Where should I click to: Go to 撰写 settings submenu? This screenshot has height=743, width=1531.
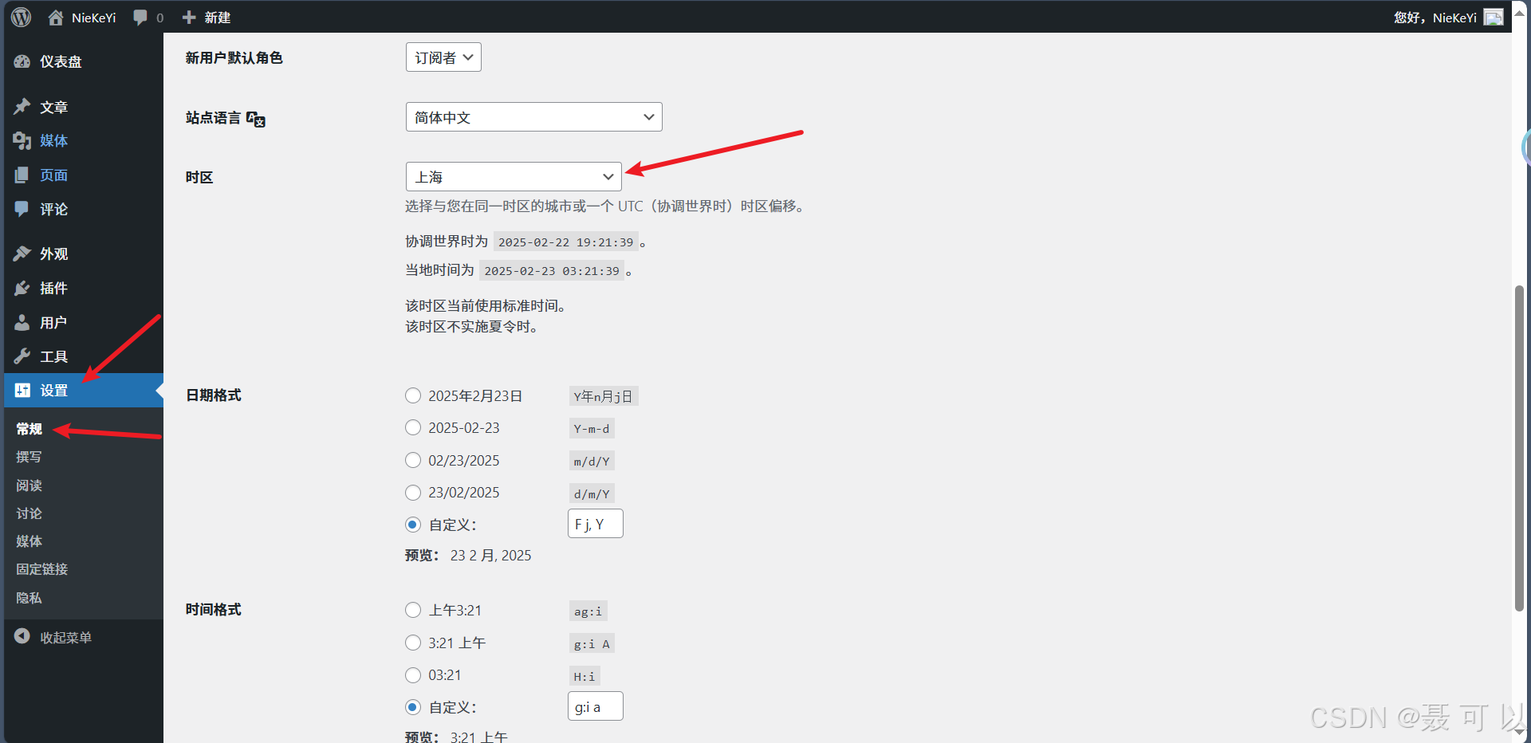29,457
